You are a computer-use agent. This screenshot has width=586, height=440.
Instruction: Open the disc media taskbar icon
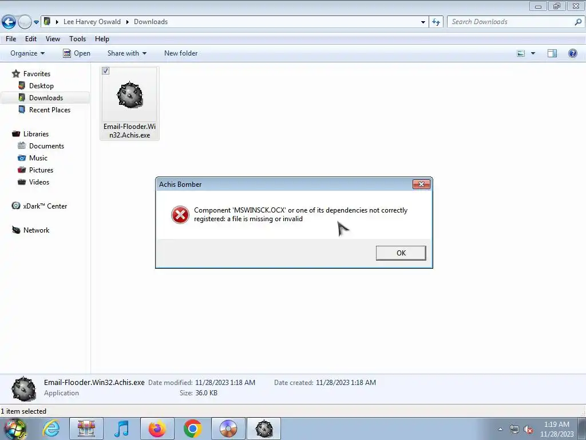click(x=228, y=429)
